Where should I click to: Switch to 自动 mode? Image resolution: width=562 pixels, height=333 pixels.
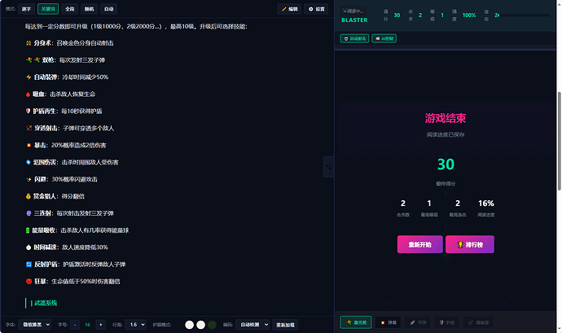click(x=108, y=9)
